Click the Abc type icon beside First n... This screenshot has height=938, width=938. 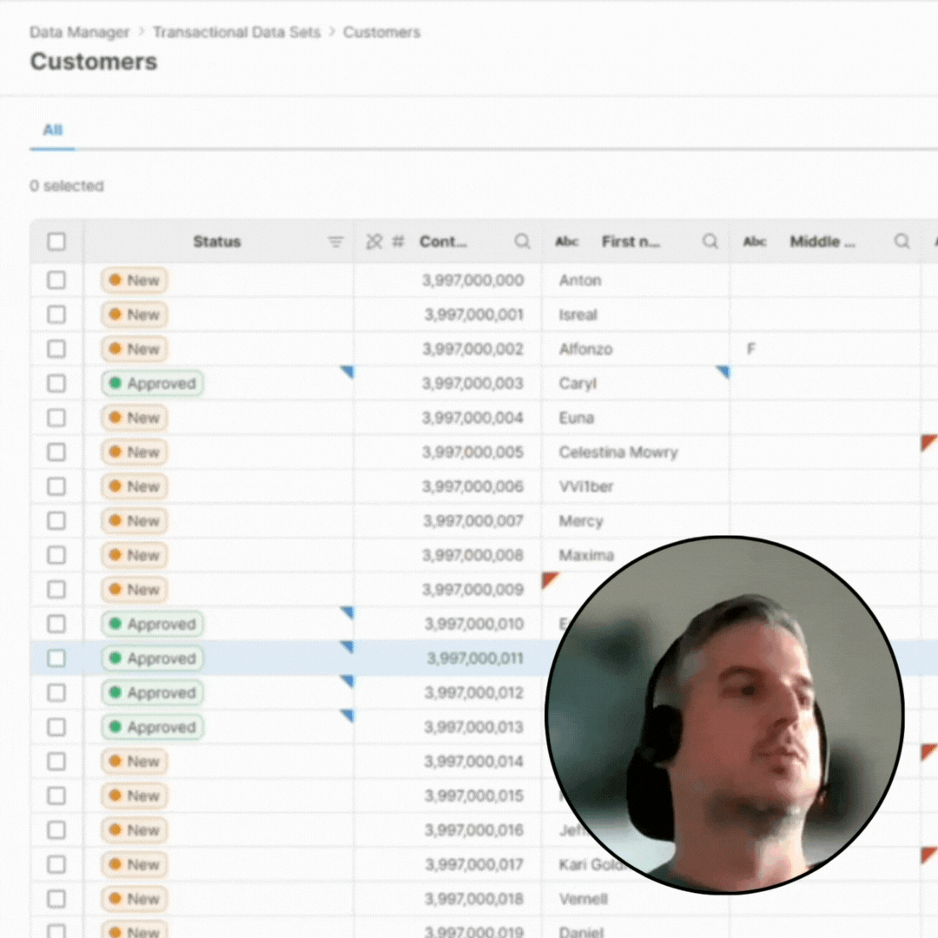tap(567, 242)
